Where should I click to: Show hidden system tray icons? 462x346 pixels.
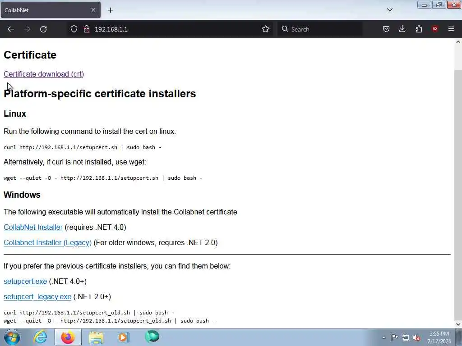tap(383, 337)
